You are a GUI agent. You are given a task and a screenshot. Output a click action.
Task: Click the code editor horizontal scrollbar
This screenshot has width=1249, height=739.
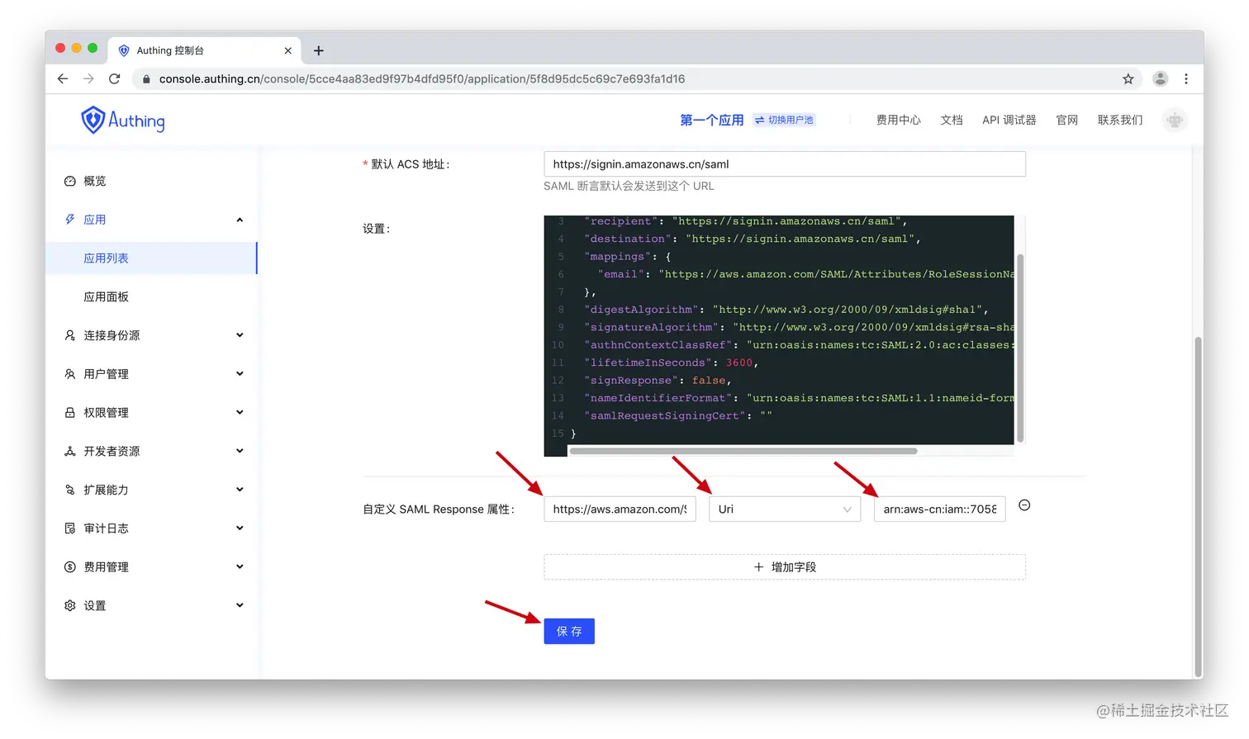tap(743, 452)
